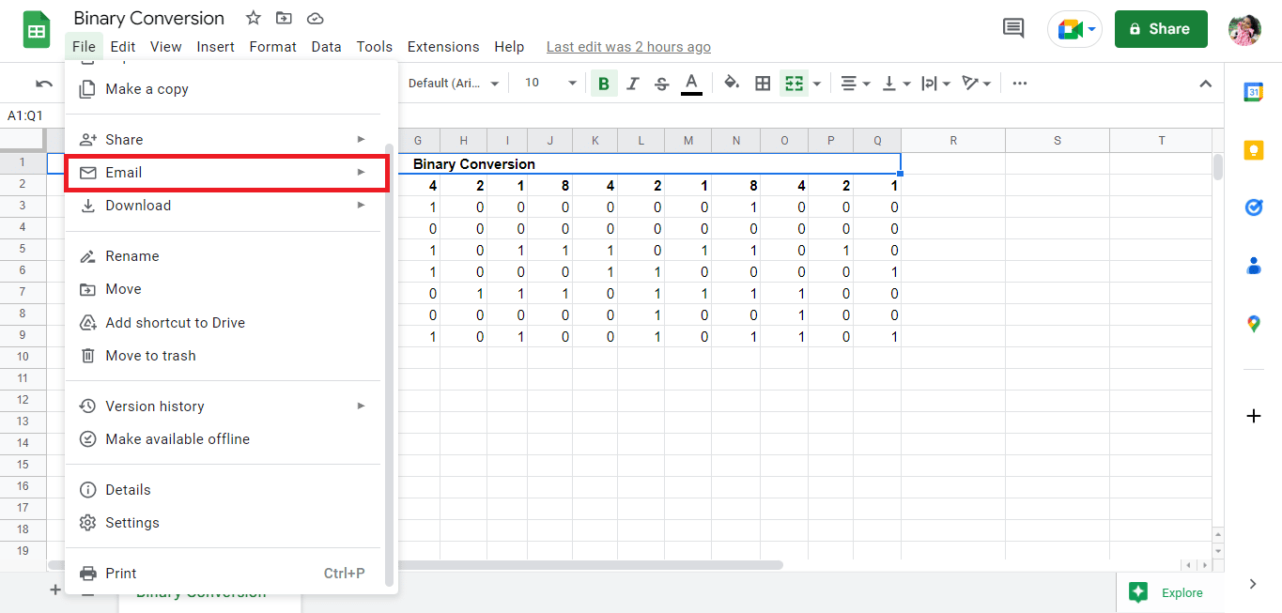Open the Data menu
The width and height of the screenshot is (1282, 613).
click(327, 47)
